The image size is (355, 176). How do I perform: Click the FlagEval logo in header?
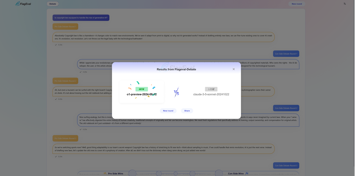[23, 4]
